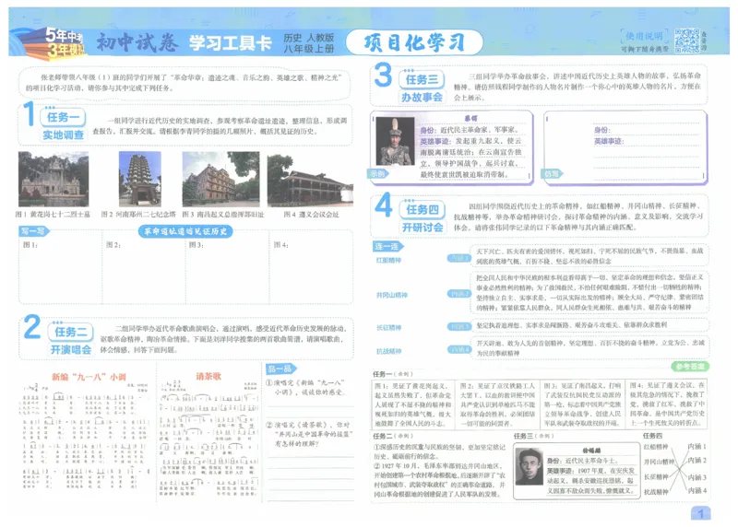Click the 开演唱会 label

(71, 350)
